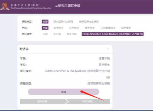The width and height of the screenshot is (153, 111).
Task: Click the 授课型研究生课程 value in the card
Action: coord(99,84)
